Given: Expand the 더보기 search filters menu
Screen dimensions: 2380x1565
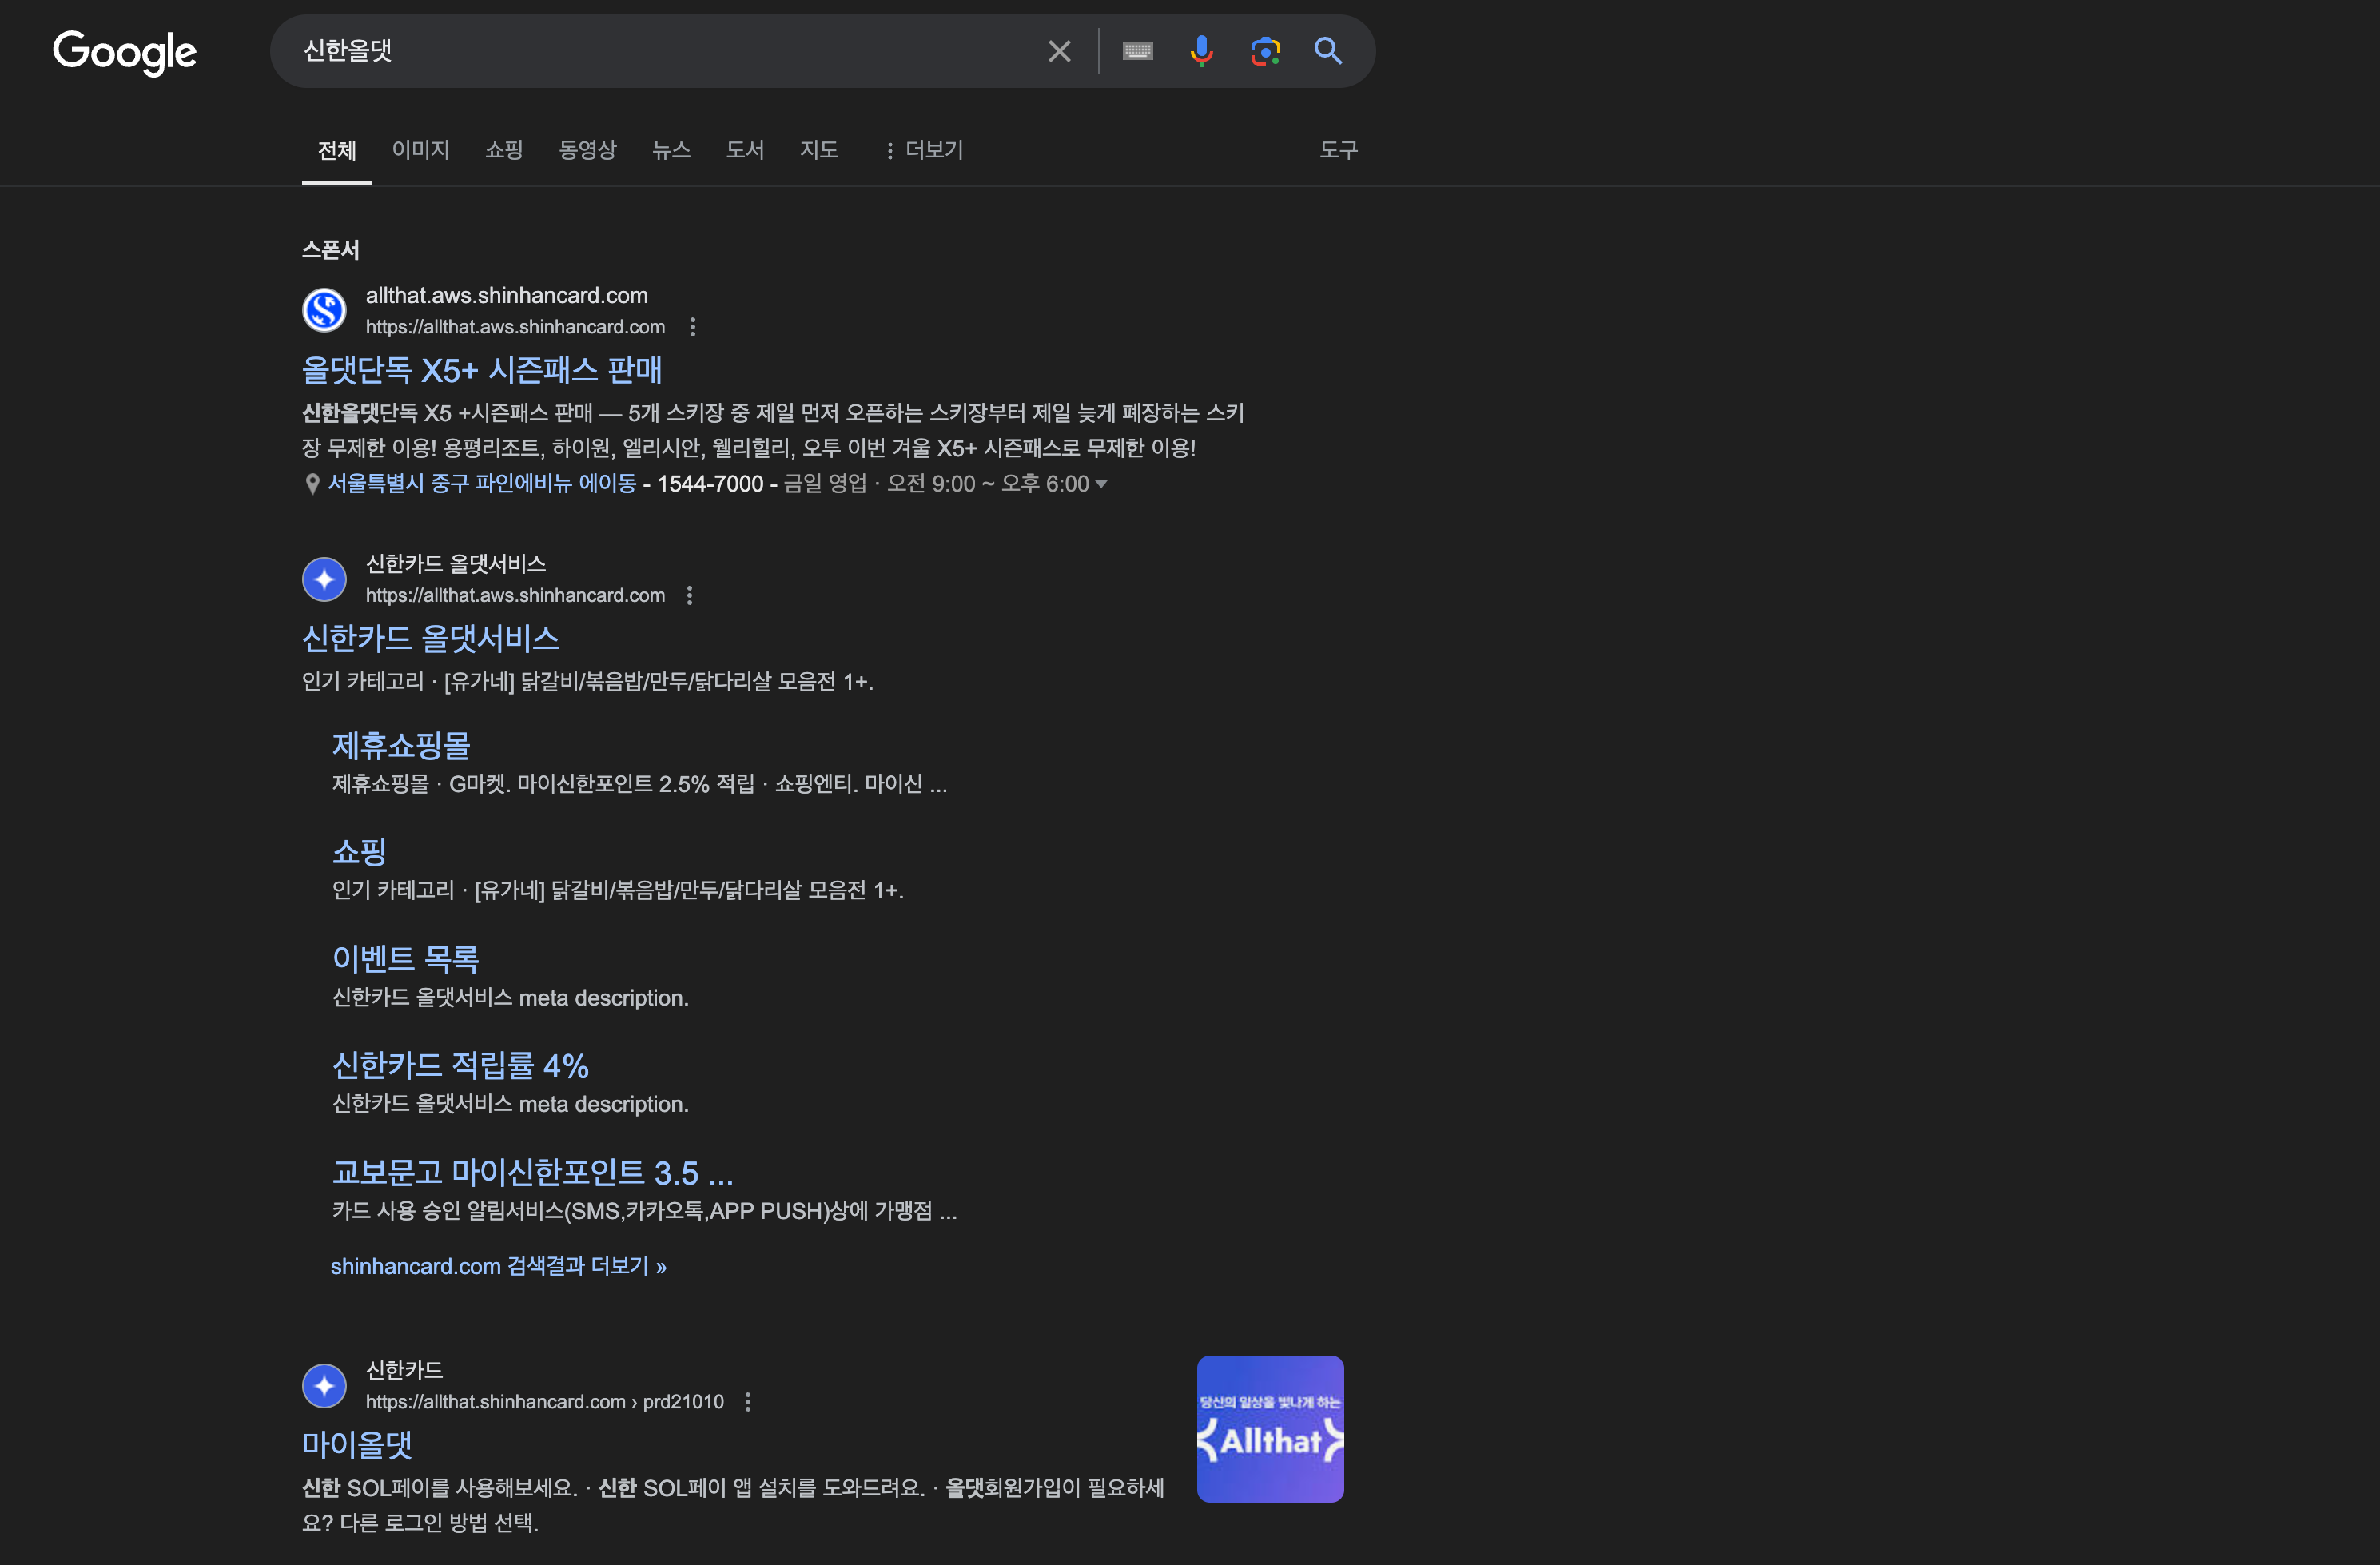Looking at the screenshot, I should 924,150.
